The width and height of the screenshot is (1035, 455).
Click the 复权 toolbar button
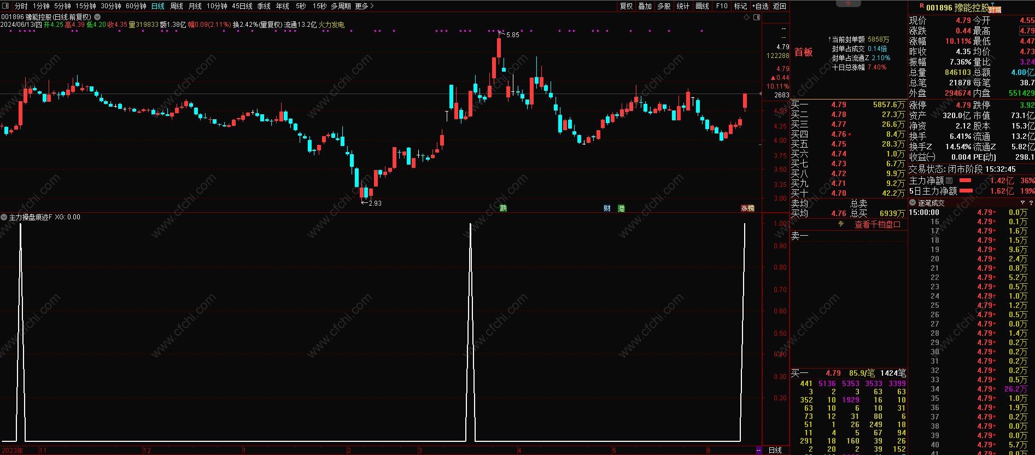627,6
